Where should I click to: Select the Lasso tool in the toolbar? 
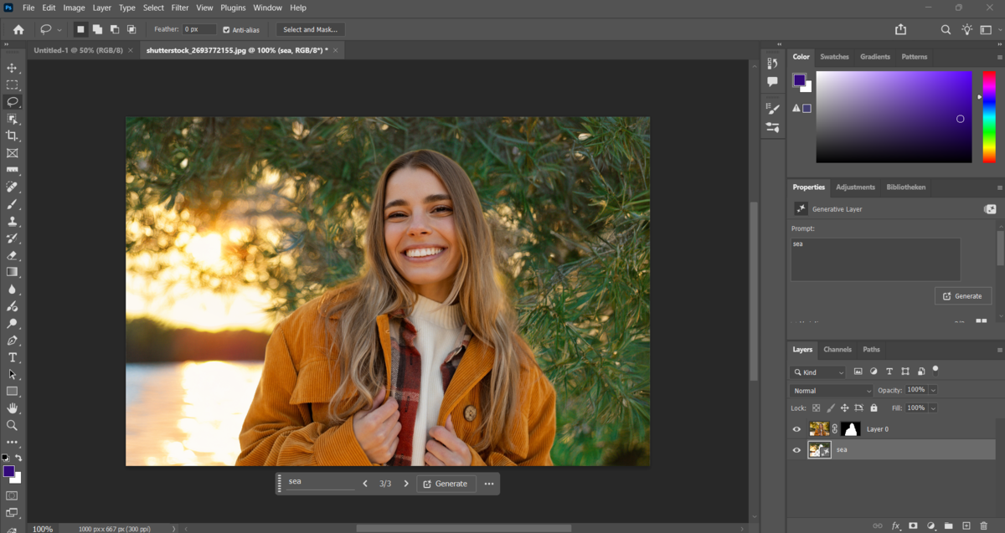point(13,101)
